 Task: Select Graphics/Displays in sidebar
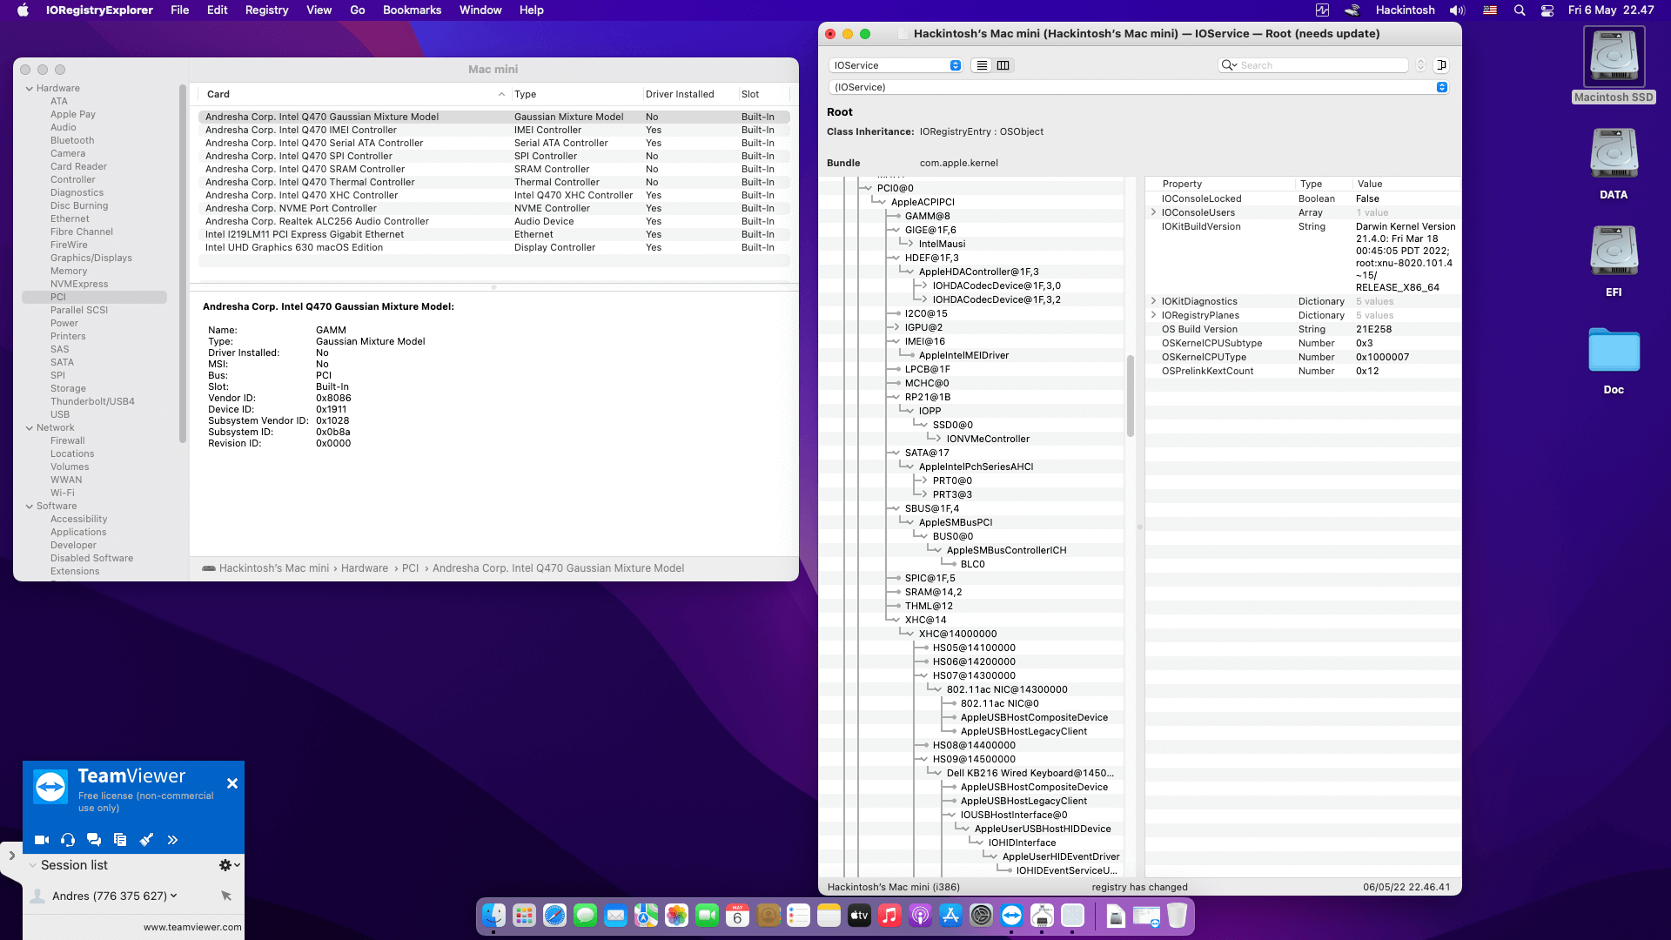(x=91, y=258)
